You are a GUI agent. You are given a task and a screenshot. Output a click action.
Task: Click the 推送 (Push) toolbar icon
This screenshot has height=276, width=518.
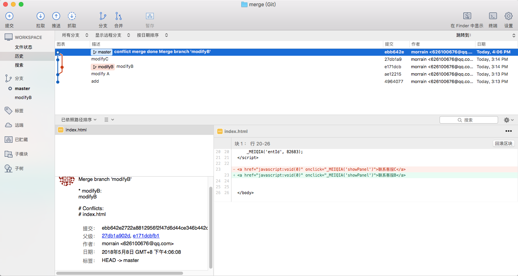tap(56, 16)
